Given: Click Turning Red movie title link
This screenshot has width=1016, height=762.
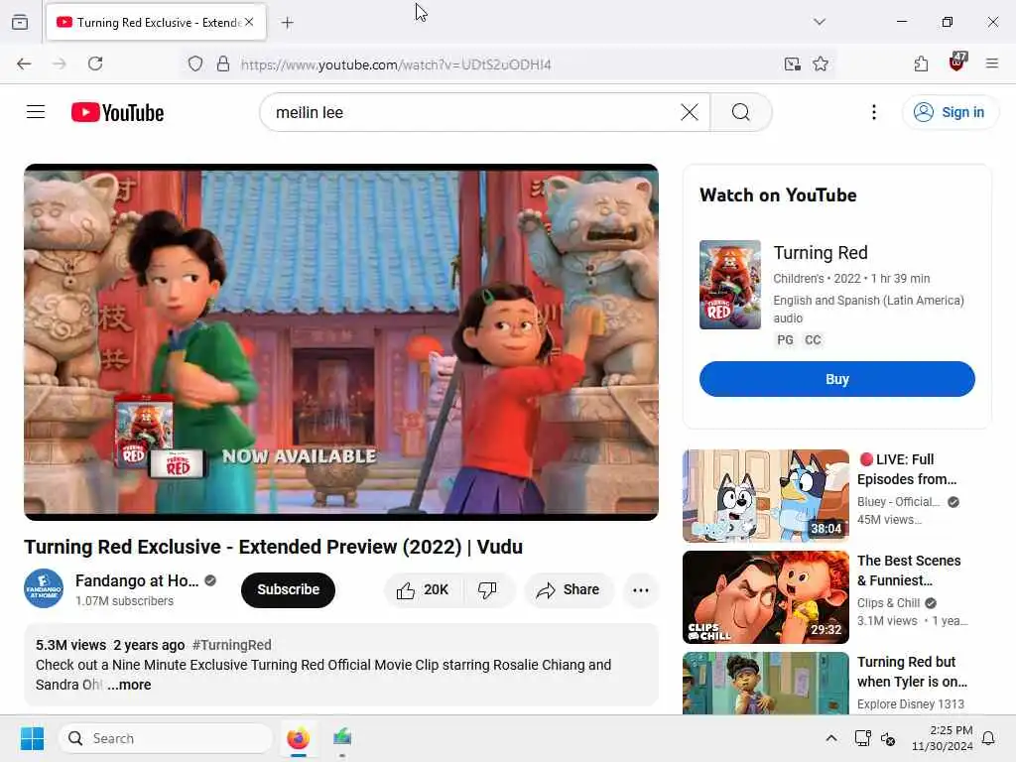Looking at the screenshot, I should (821, 253).
